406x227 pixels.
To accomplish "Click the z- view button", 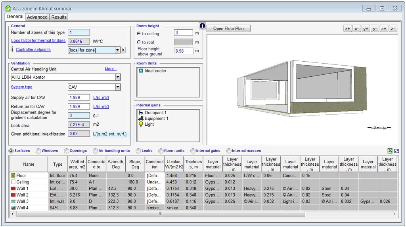I will click(x=393, y=28).
